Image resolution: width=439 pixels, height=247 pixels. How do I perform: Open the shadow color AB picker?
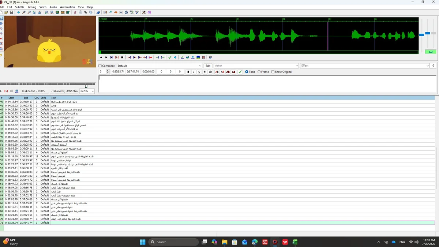234,72
